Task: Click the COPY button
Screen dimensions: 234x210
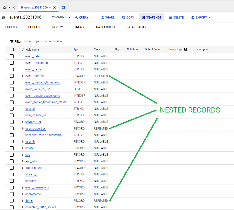Action: click(128, 18)
